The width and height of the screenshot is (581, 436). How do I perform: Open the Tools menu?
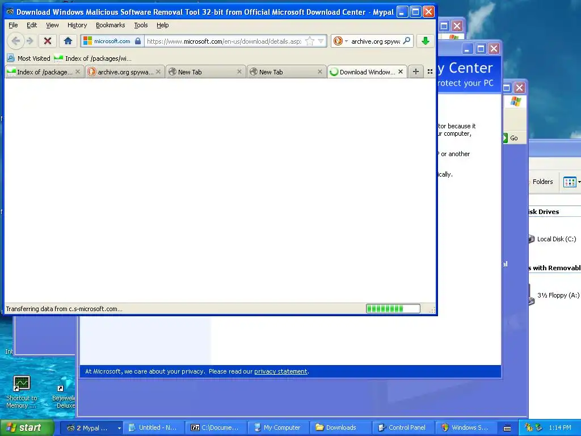[141, 25]
